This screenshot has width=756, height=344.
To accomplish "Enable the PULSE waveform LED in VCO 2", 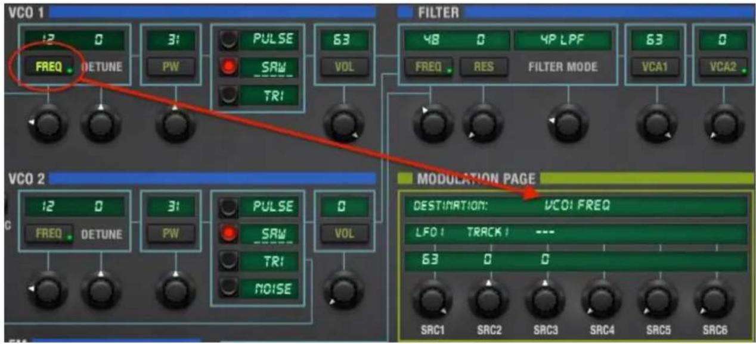I will pos(228,207).
